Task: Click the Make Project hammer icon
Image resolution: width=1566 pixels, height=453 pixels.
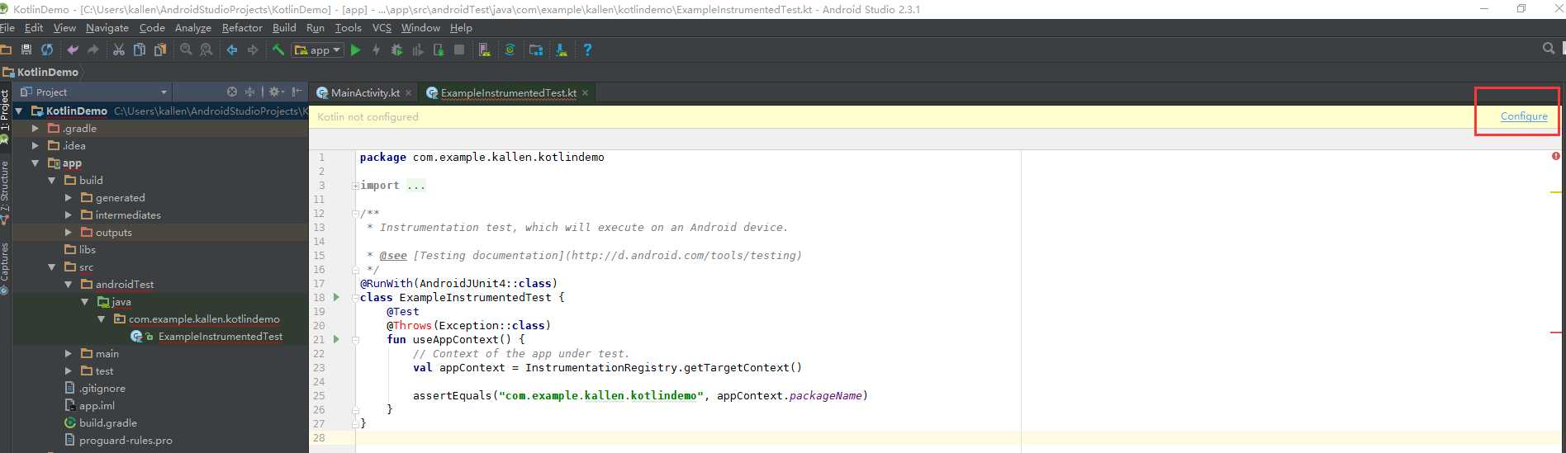Action: click(x=278, y=50)
